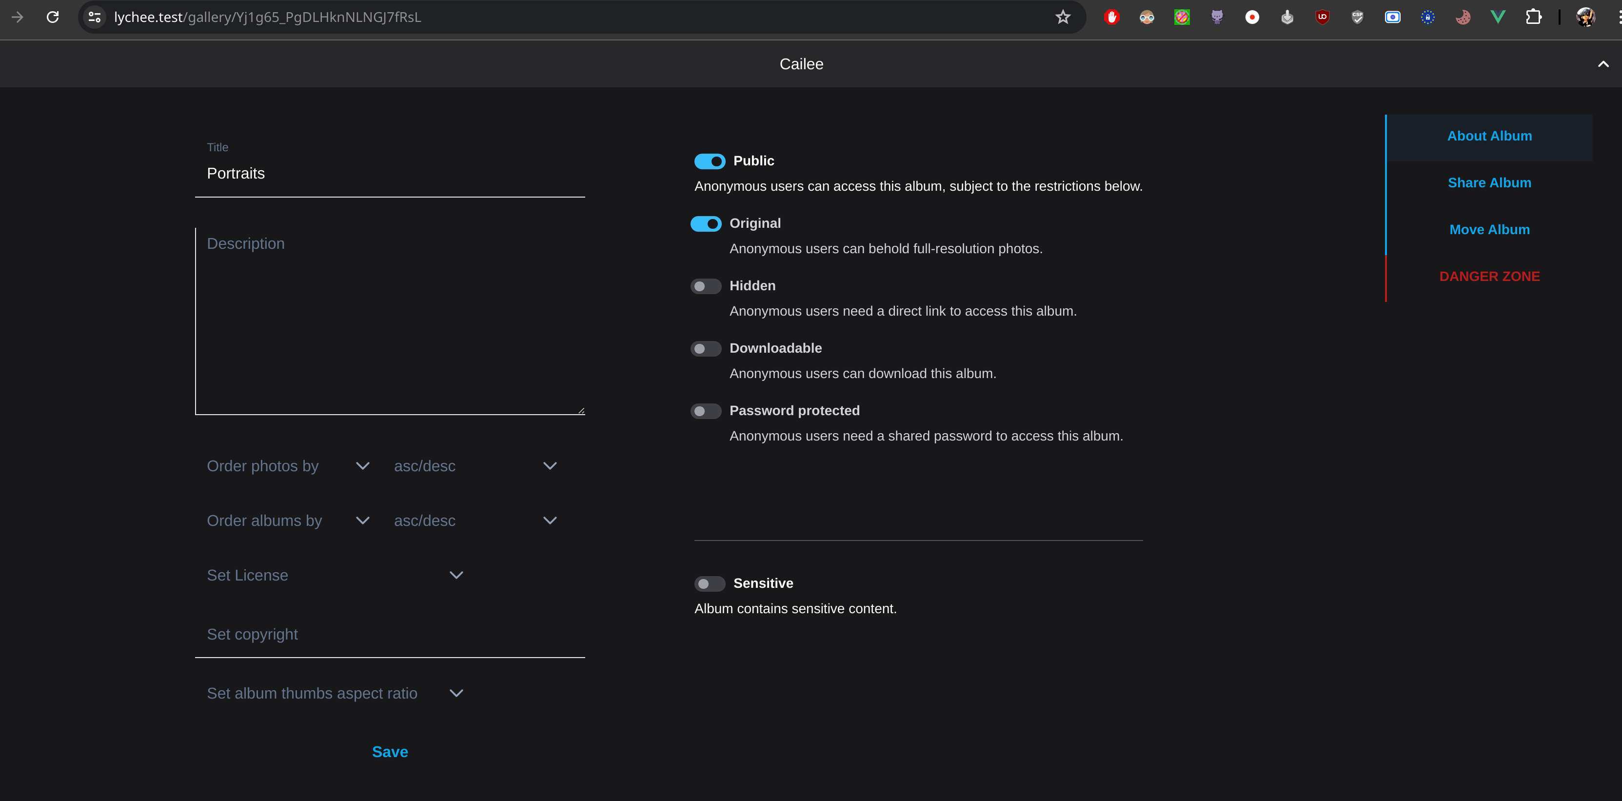Collapse the album details panel chevron
This screenshot has width=1622, height=801.
pos(1603,63)
